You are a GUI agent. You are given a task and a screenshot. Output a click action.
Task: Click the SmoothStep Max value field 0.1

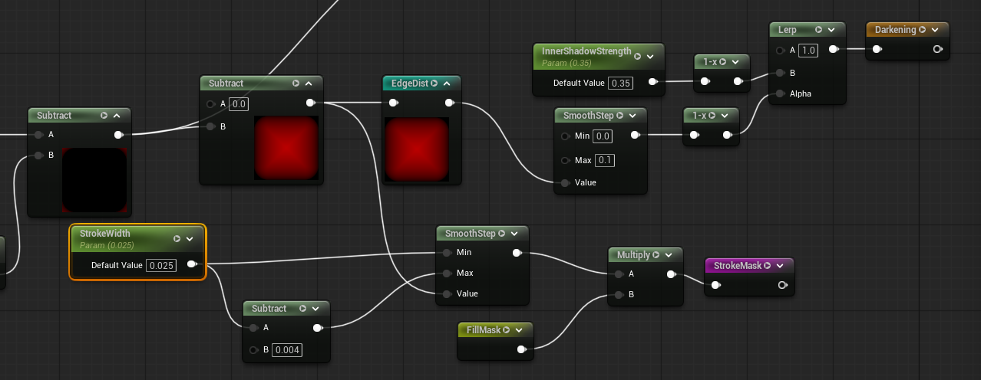click(x=605, y=160)
